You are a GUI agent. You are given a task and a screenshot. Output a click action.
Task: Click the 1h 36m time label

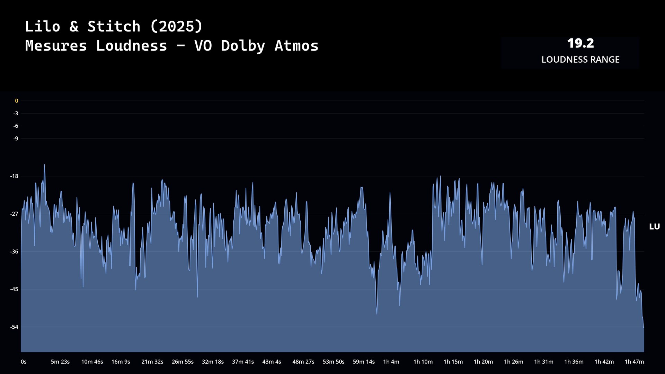point(574,362)
